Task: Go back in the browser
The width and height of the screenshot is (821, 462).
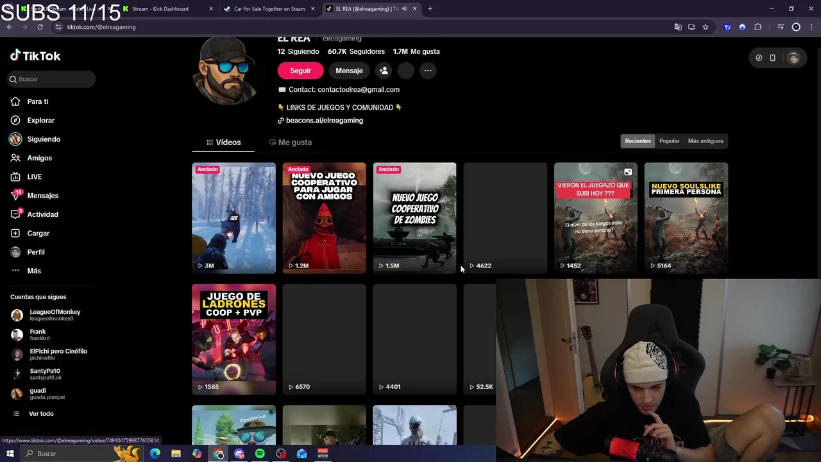Action: click(10, 27)
